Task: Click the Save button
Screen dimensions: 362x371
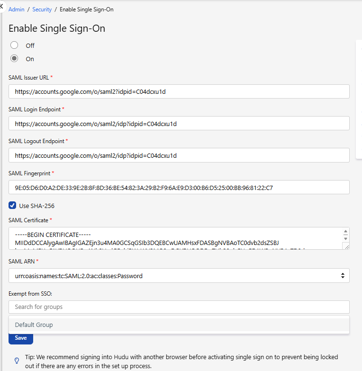Action: tap(21, 338)
